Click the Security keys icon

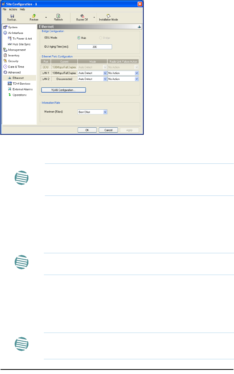click(x=5, y=61)
